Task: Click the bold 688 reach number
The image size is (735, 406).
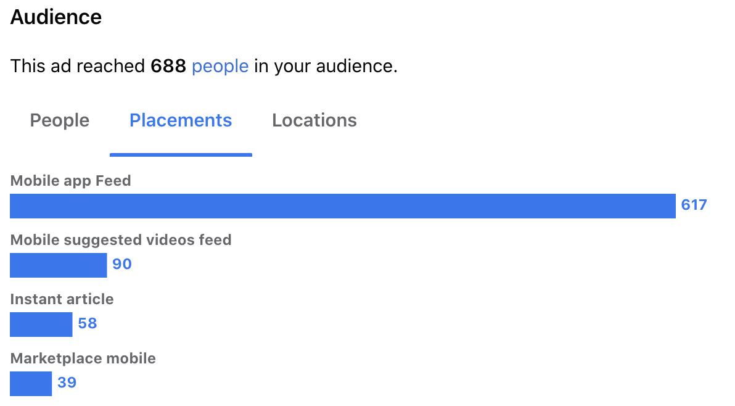Action: pyautogui.click(x=168, y=66)
